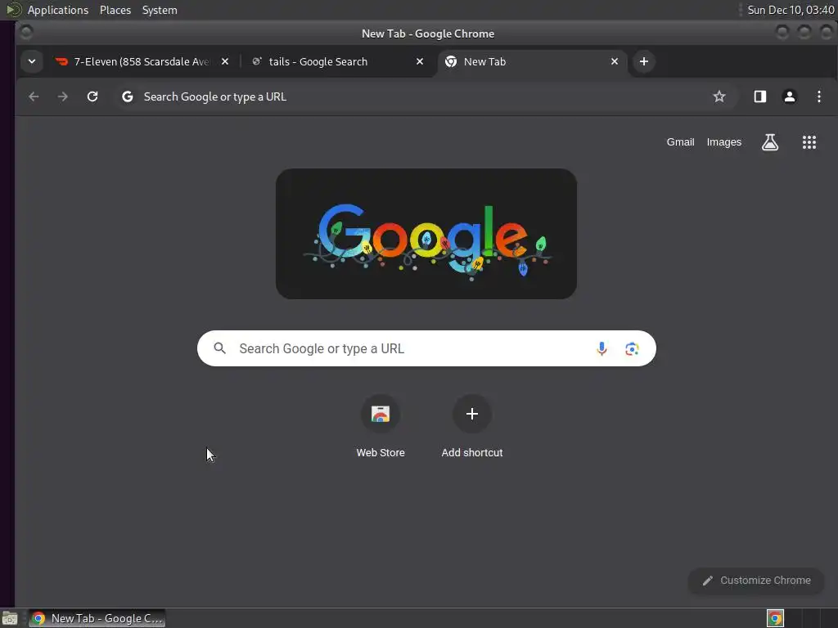The image size is (838, 628).
Task: Search by image with Google Lens
Action: click(632, 348)
